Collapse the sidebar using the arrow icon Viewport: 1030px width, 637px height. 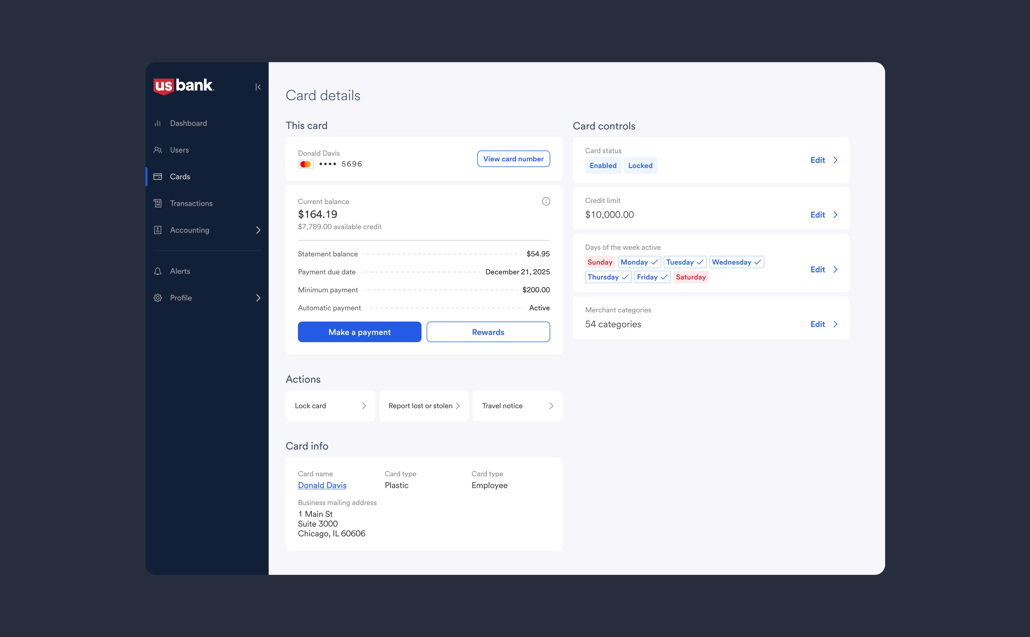tap(258, 87)
